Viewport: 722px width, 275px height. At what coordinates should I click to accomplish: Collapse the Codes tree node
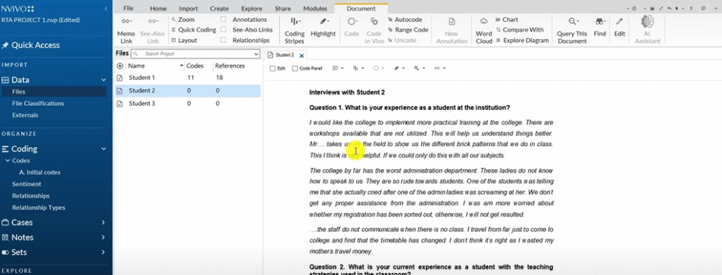(7, 161)
